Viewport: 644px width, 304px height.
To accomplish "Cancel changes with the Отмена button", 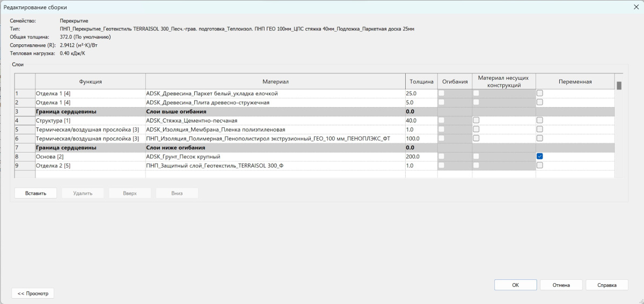I will click(x=561, y=285).
